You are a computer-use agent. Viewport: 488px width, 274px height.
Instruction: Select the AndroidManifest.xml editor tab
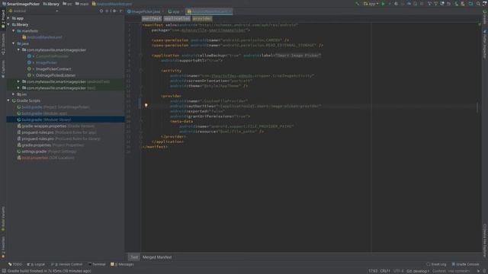[x=209, y=12]
